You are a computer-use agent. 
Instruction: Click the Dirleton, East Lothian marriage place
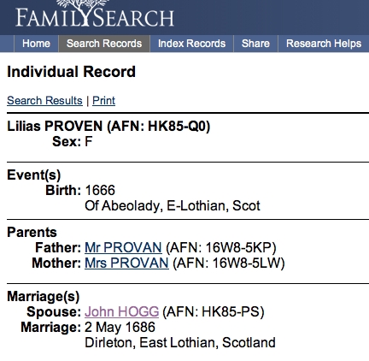[180, 342]
